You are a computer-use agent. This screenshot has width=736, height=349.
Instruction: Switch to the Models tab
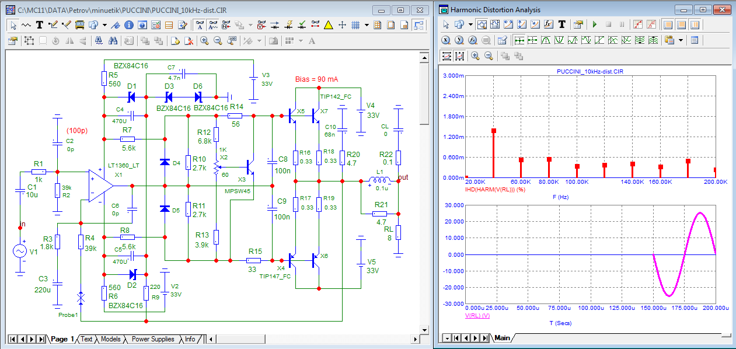[x=111, y=339]
